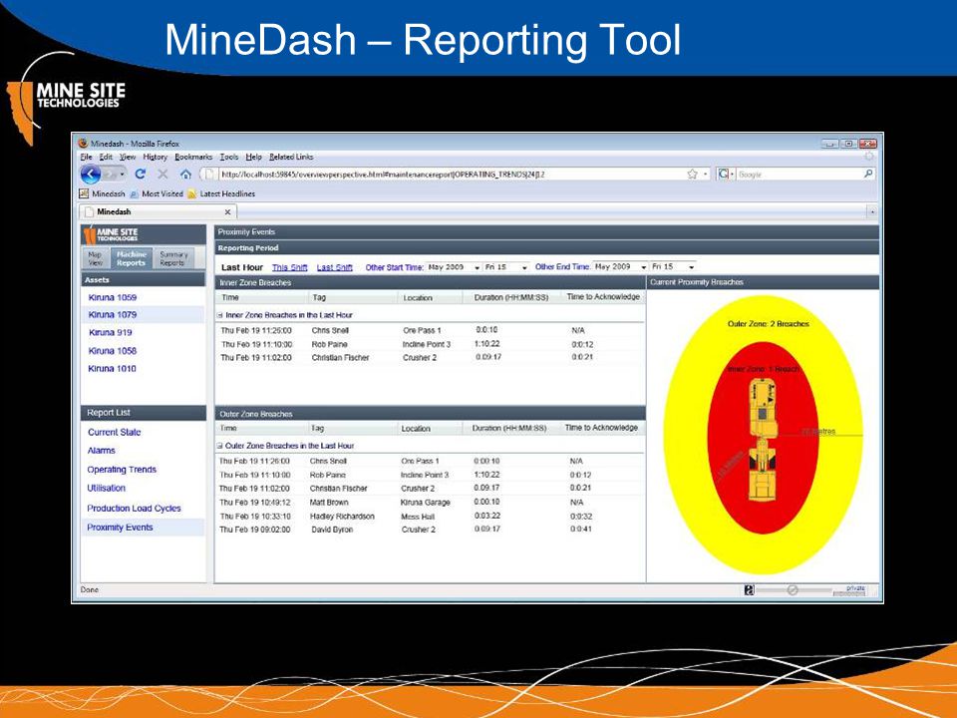Open the Production Load Cycles report
957x718 pixels.
(x=134, y=508)
